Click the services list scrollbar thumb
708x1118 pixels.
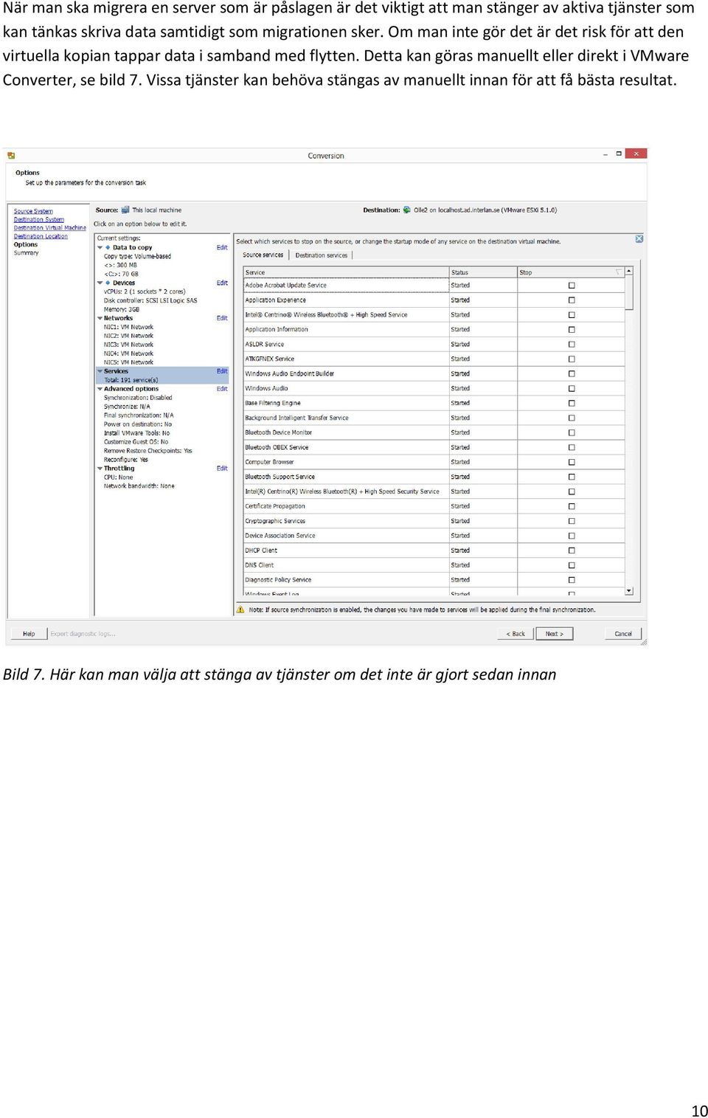629,293
